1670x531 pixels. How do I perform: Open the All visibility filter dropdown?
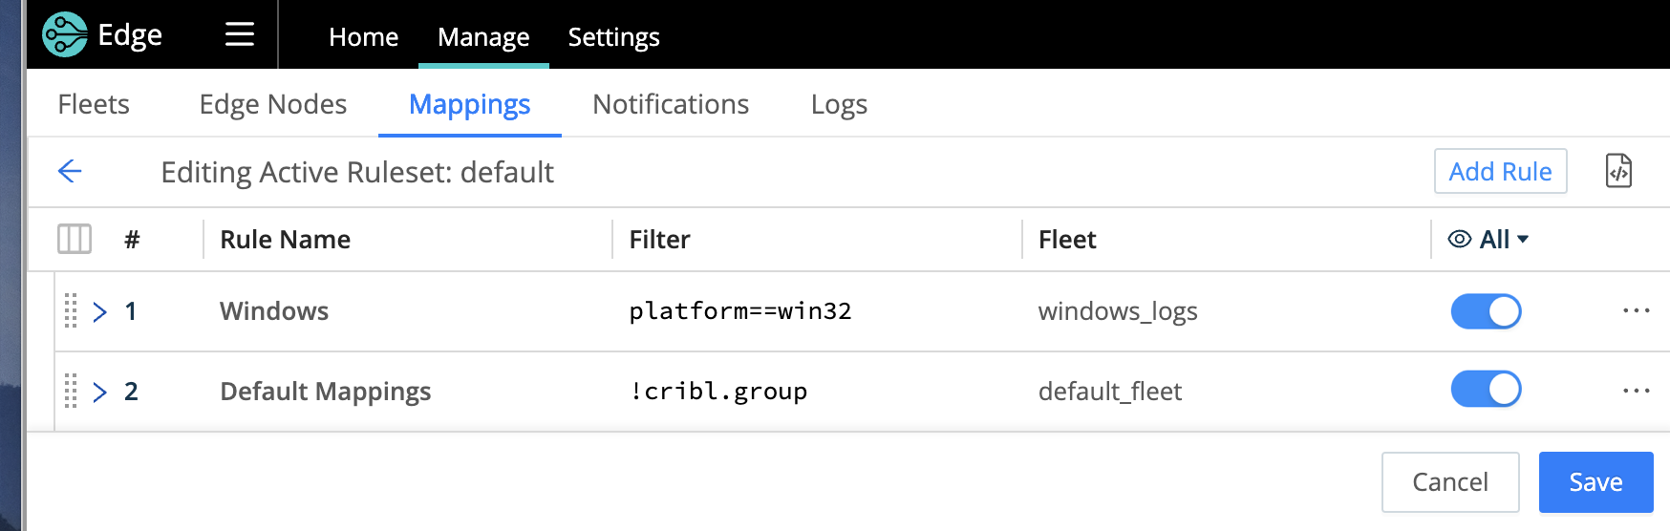1489,240
